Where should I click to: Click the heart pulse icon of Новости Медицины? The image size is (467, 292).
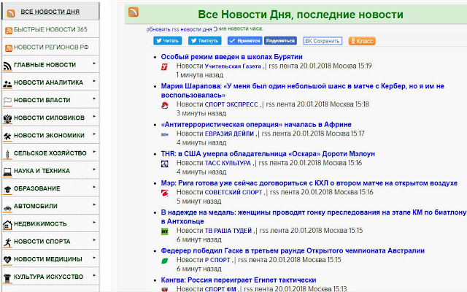click(x=7, y=260)
